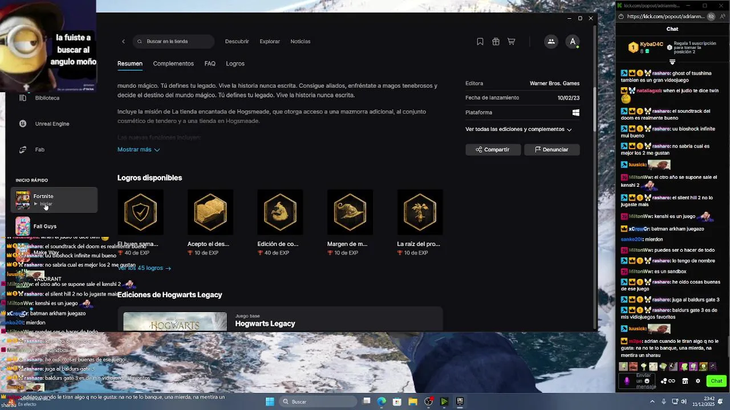The height and width of the screenshot is (410, 730).
Task: Open 'Ver los 45 logros' link
Action: pyautogui.click(x=144, y=268)
